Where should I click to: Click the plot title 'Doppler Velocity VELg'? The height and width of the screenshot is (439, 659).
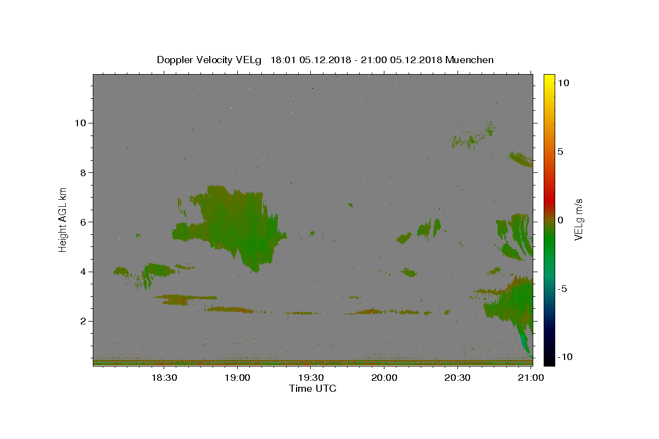click(210, 60)
